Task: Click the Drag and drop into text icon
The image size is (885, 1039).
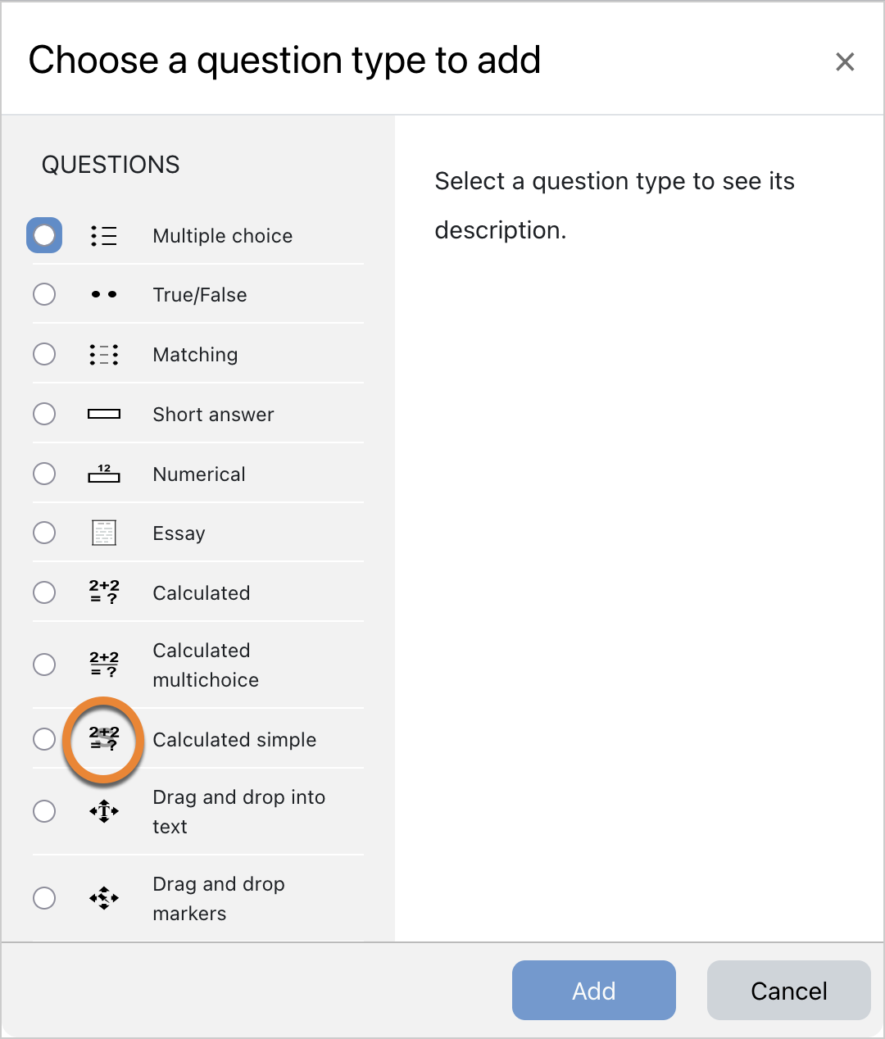Action: click(x=104, y=811)
